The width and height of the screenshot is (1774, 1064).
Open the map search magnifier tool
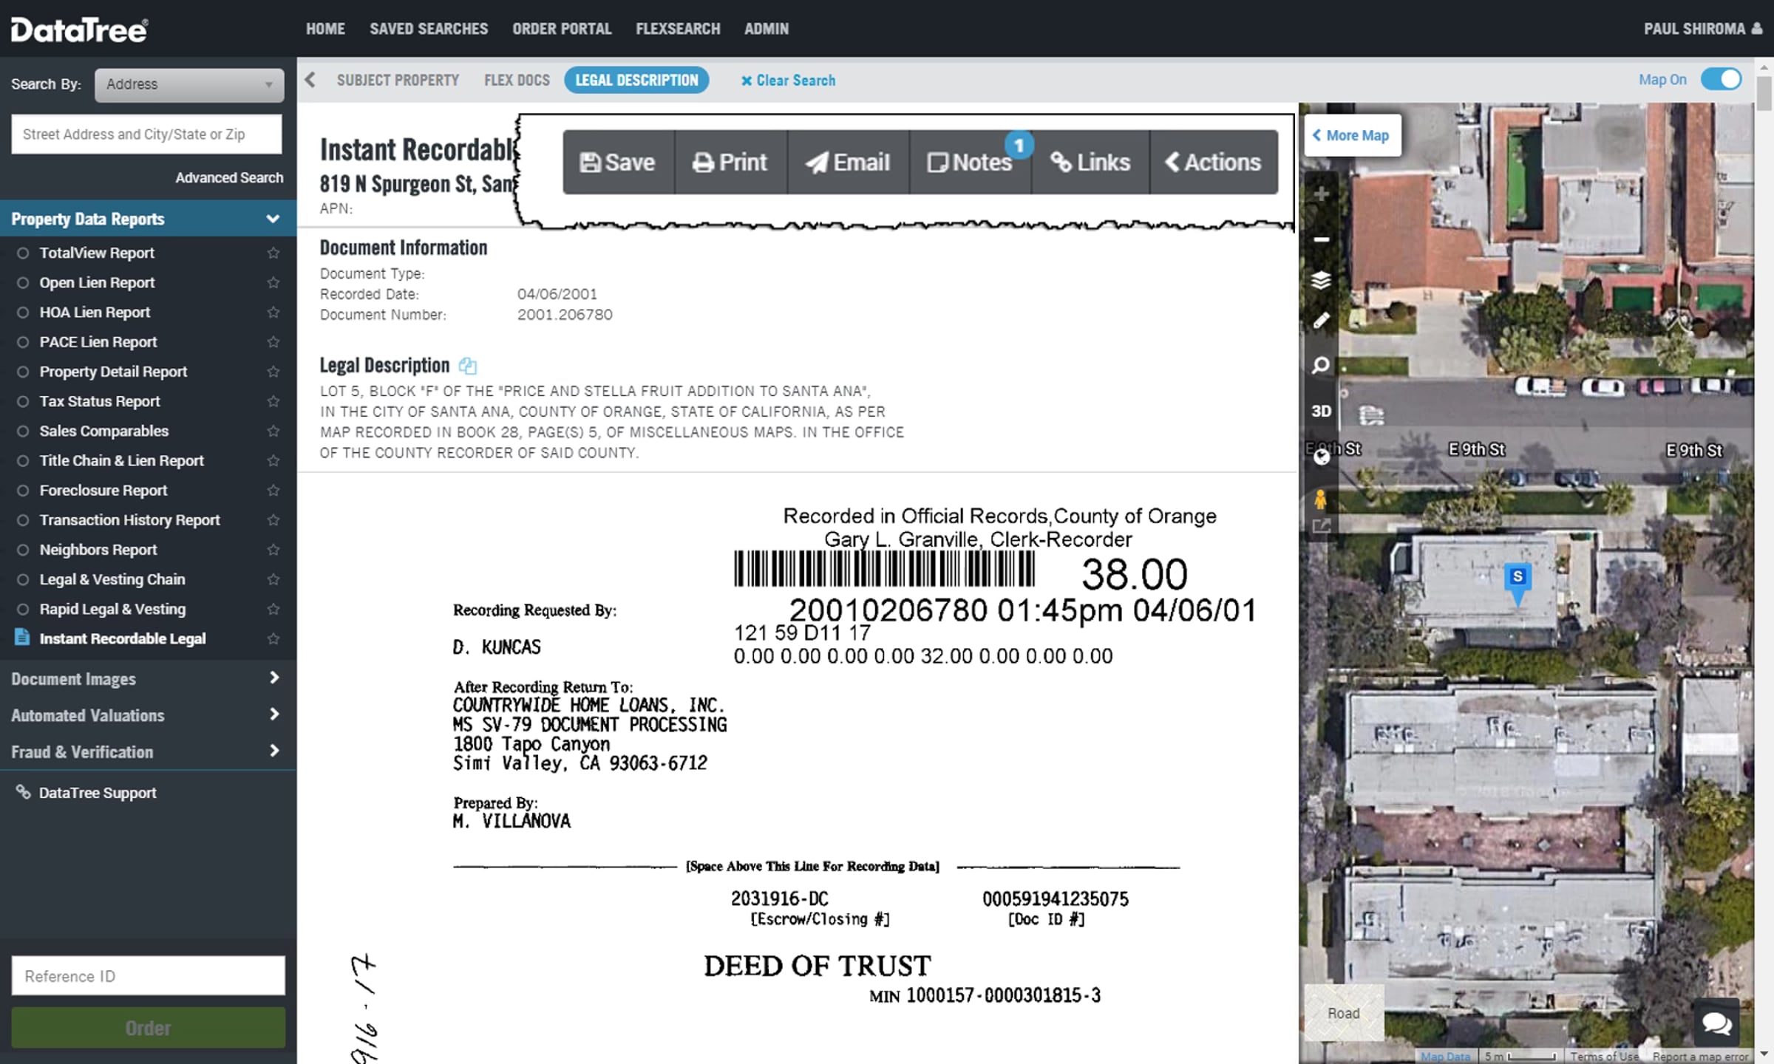click(1321, 365)
